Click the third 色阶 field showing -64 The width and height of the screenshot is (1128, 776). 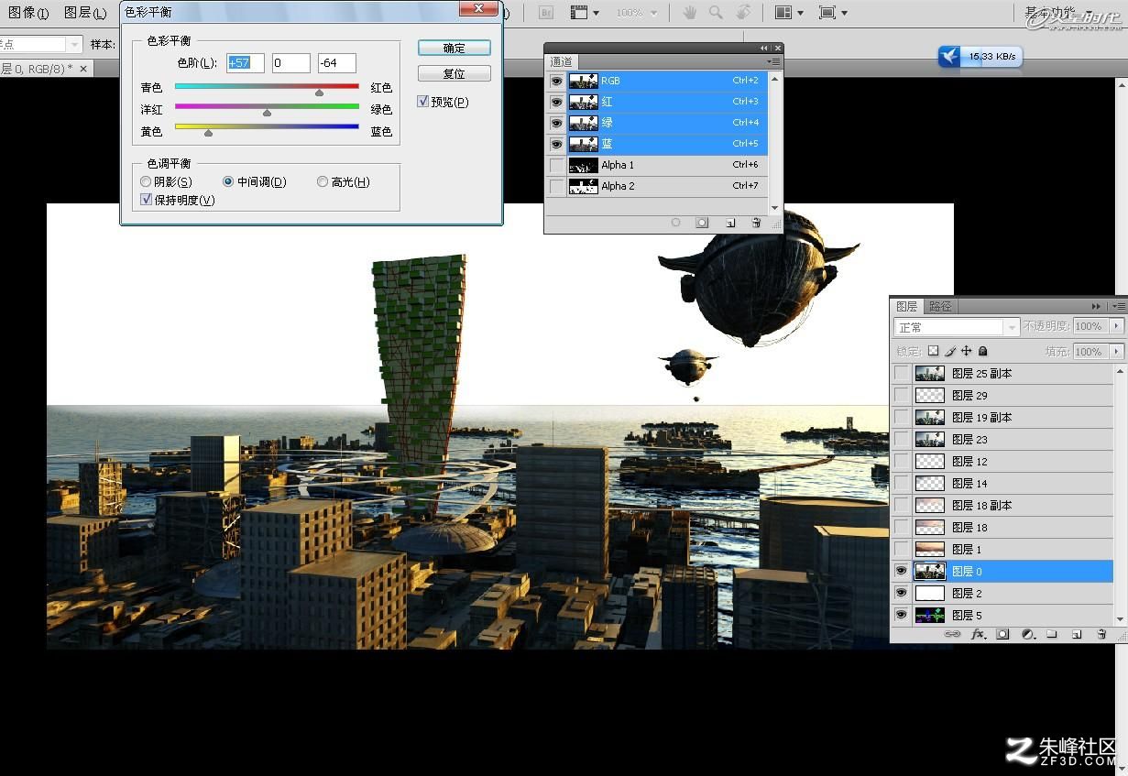point(336,63)
